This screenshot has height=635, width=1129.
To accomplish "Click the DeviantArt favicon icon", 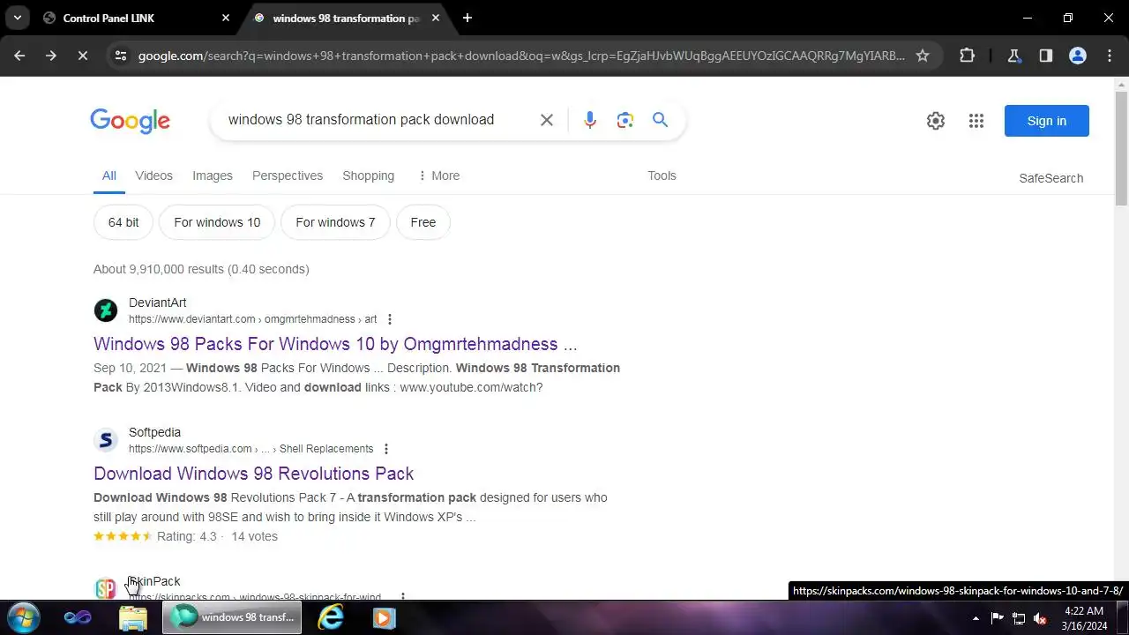I will click(x=106, y=310).
